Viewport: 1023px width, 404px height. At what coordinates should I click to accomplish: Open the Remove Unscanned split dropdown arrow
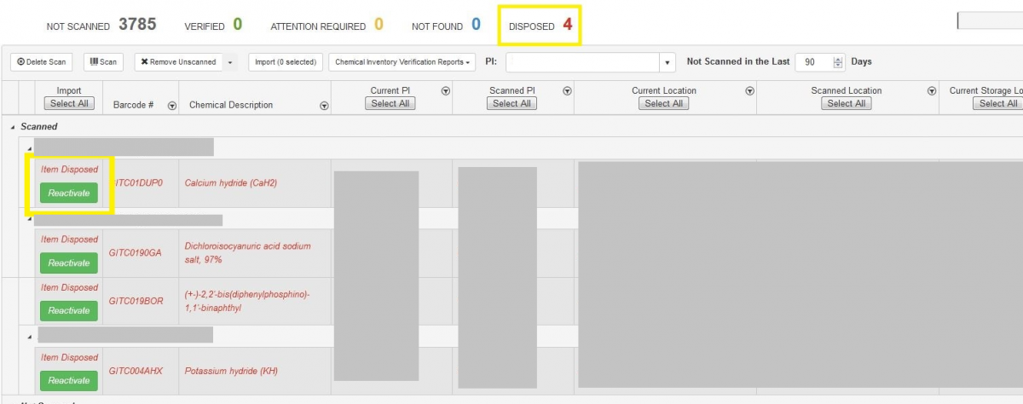tap(229, 62)
